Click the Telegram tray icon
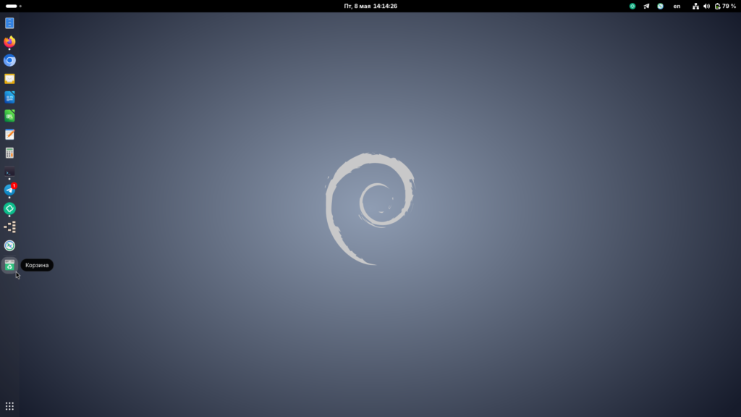Image resolution: width=741 pixels, height=417 pixels. click(x=646, y=6)
